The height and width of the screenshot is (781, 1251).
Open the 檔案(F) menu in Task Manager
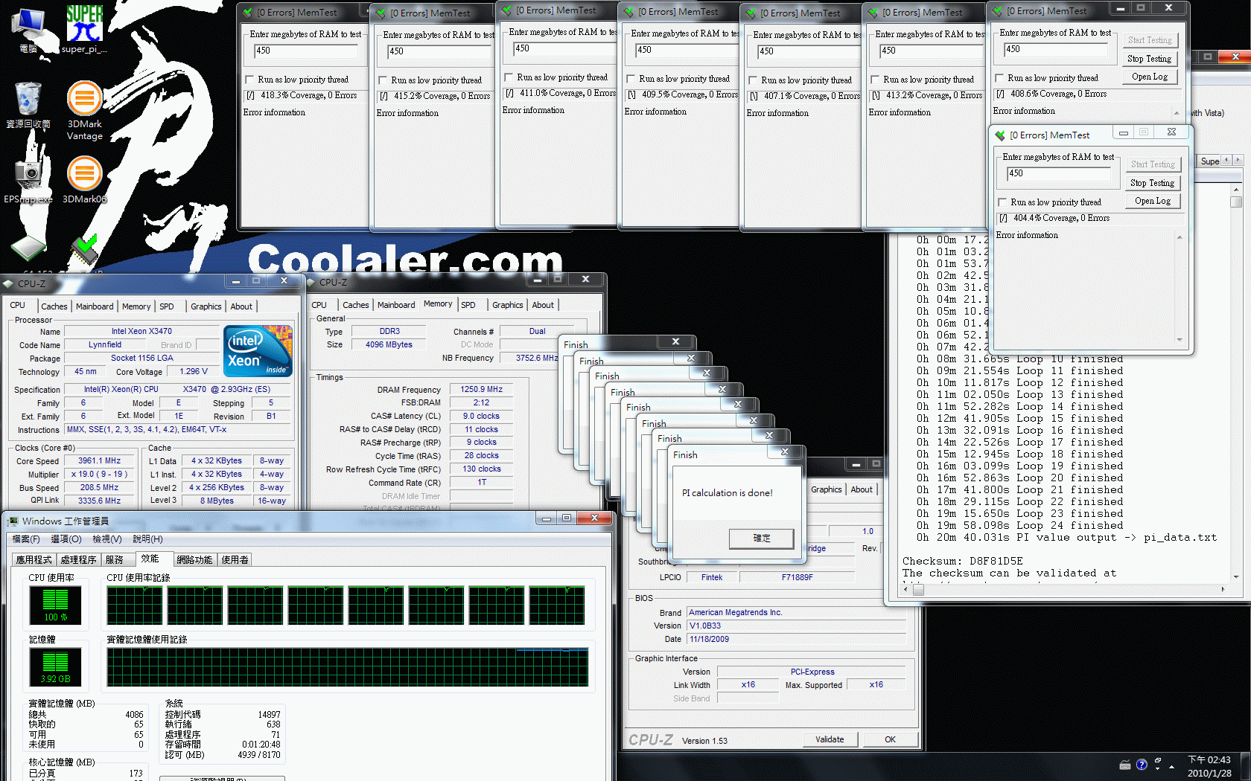(26, 539)
